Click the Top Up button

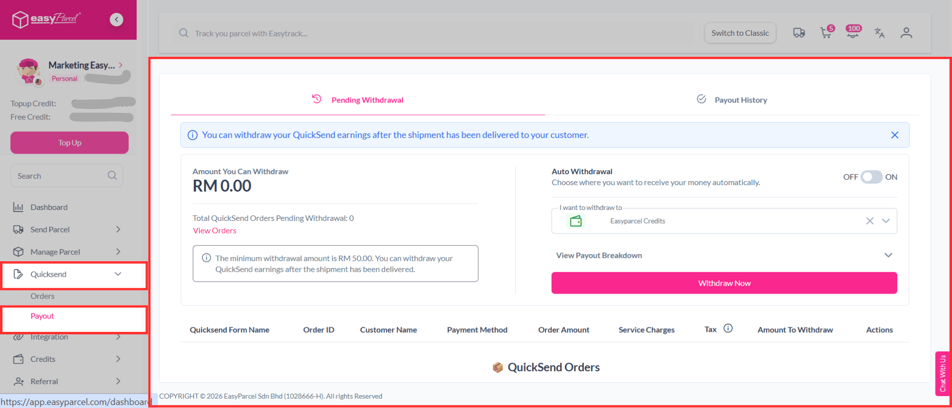click(x=69, y=143)
